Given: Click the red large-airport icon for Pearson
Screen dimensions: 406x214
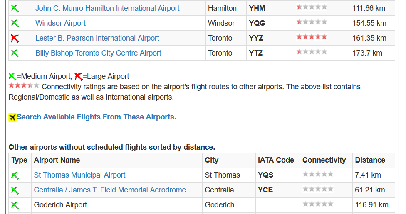Looking at the screenshot, I should pyautogui.click(x=15, y=39).
